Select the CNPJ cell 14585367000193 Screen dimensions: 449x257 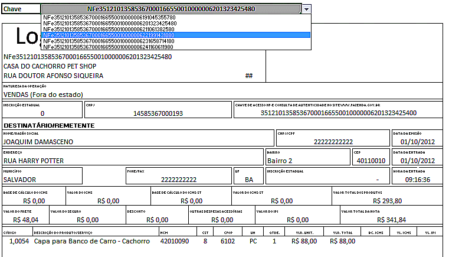[158, 113]
